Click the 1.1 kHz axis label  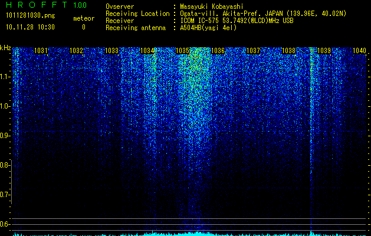(x=5, y=77)
